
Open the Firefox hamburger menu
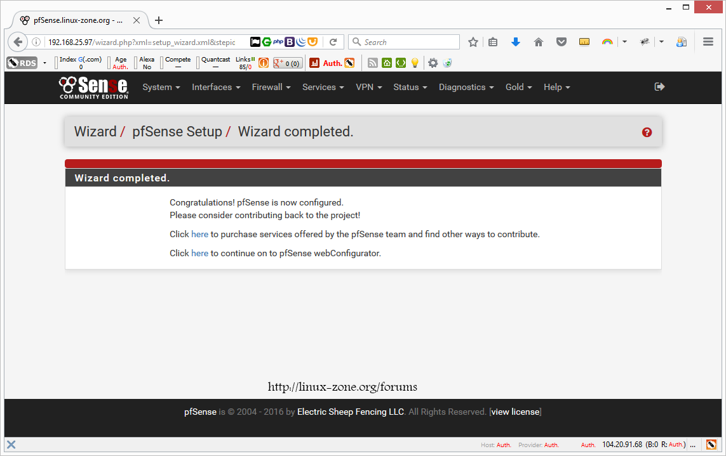click(708, 42)
